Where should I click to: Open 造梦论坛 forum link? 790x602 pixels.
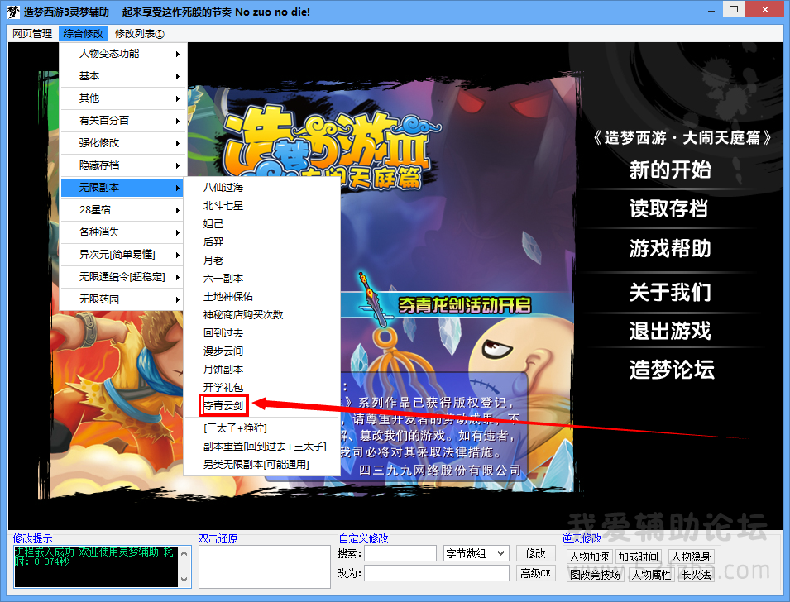point(672,370)
